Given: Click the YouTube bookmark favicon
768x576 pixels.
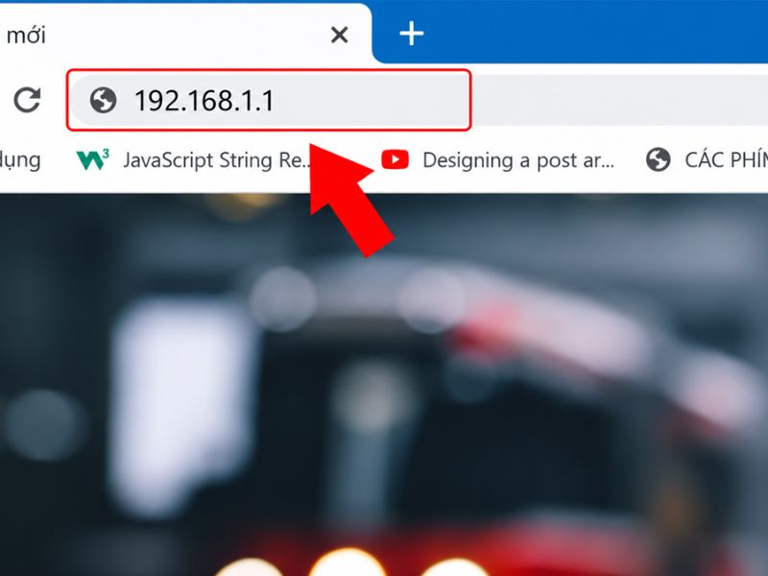Looking at the screenshot, I should (395, 159).
